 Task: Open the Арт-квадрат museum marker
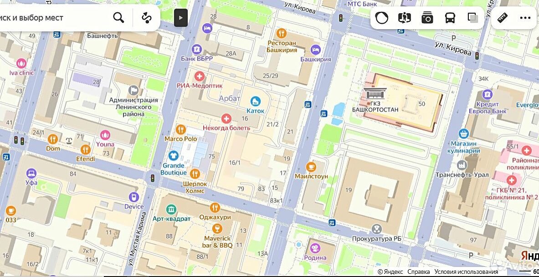pyautogui.click(x=171, y=209)
